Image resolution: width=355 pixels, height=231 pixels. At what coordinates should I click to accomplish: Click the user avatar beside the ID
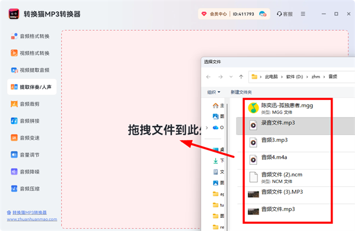click(263, 14)
